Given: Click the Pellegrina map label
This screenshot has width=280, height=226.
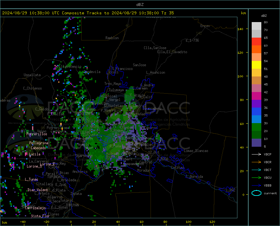Looking at the screenshot, I should pos(39,143).
